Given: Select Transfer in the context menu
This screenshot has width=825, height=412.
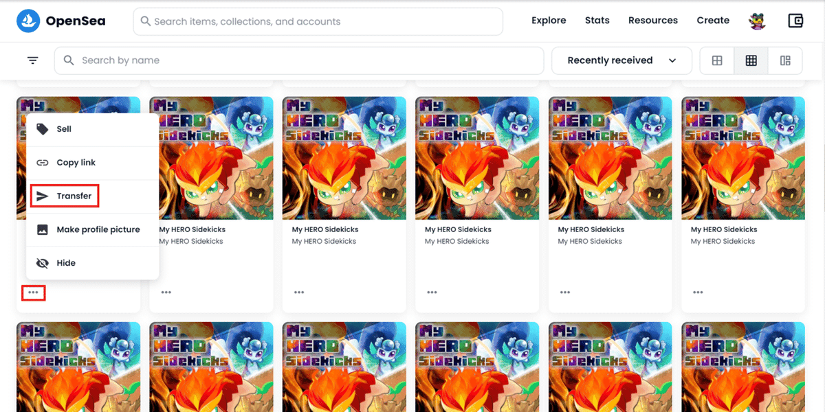Looking at the screenshot, I should coord(93,196).
